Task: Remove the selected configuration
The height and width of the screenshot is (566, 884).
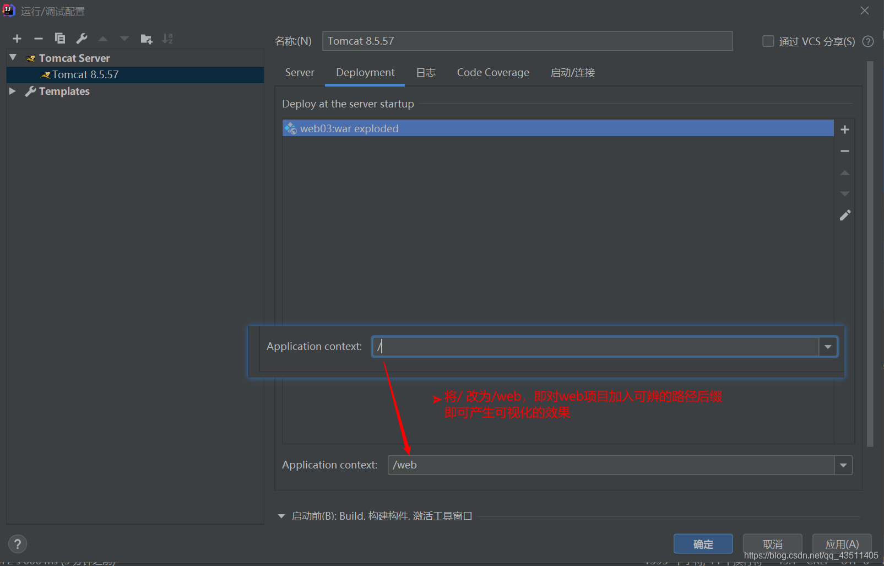Action: [38, 39]
